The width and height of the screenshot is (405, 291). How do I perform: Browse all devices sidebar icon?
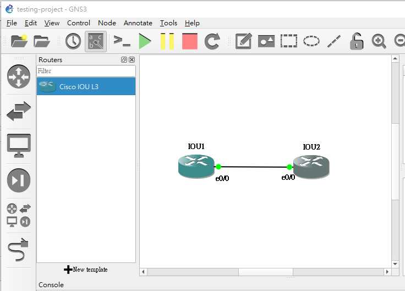19,215
